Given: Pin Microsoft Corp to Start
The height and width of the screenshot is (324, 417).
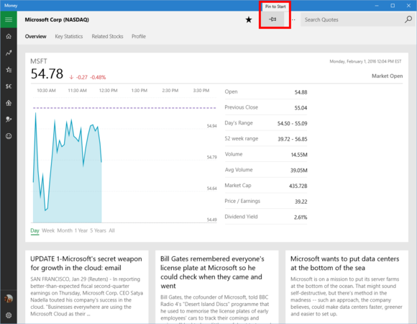Looking at the screenshot, I should click(x=272, y=19).
